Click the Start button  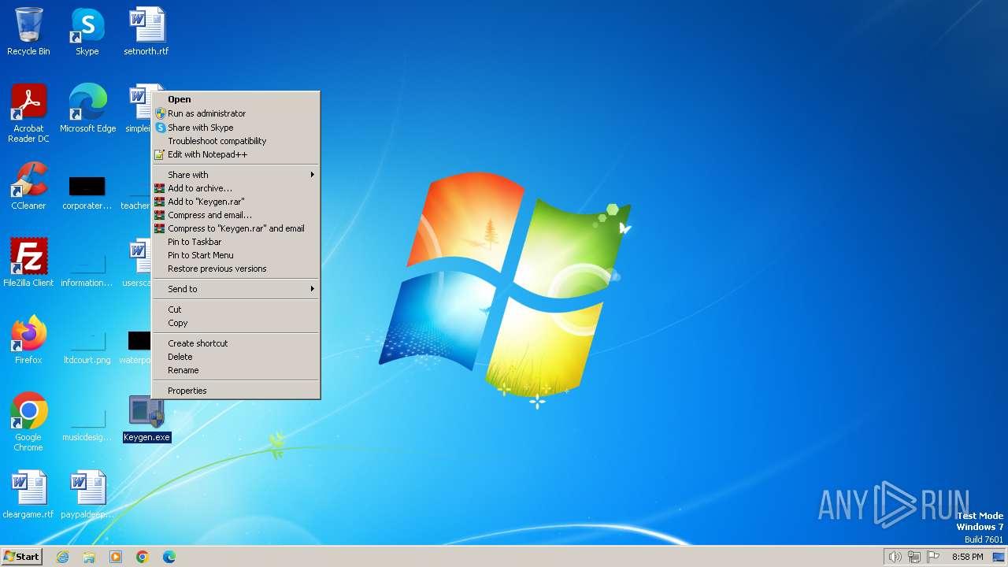[22, 557]
